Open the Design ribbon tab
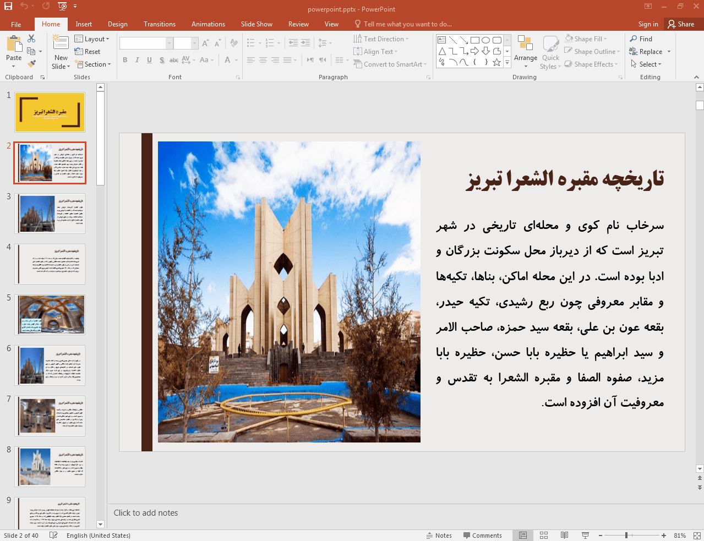The height and width of the screenshot is (541, 704). (x=117, y=24)
